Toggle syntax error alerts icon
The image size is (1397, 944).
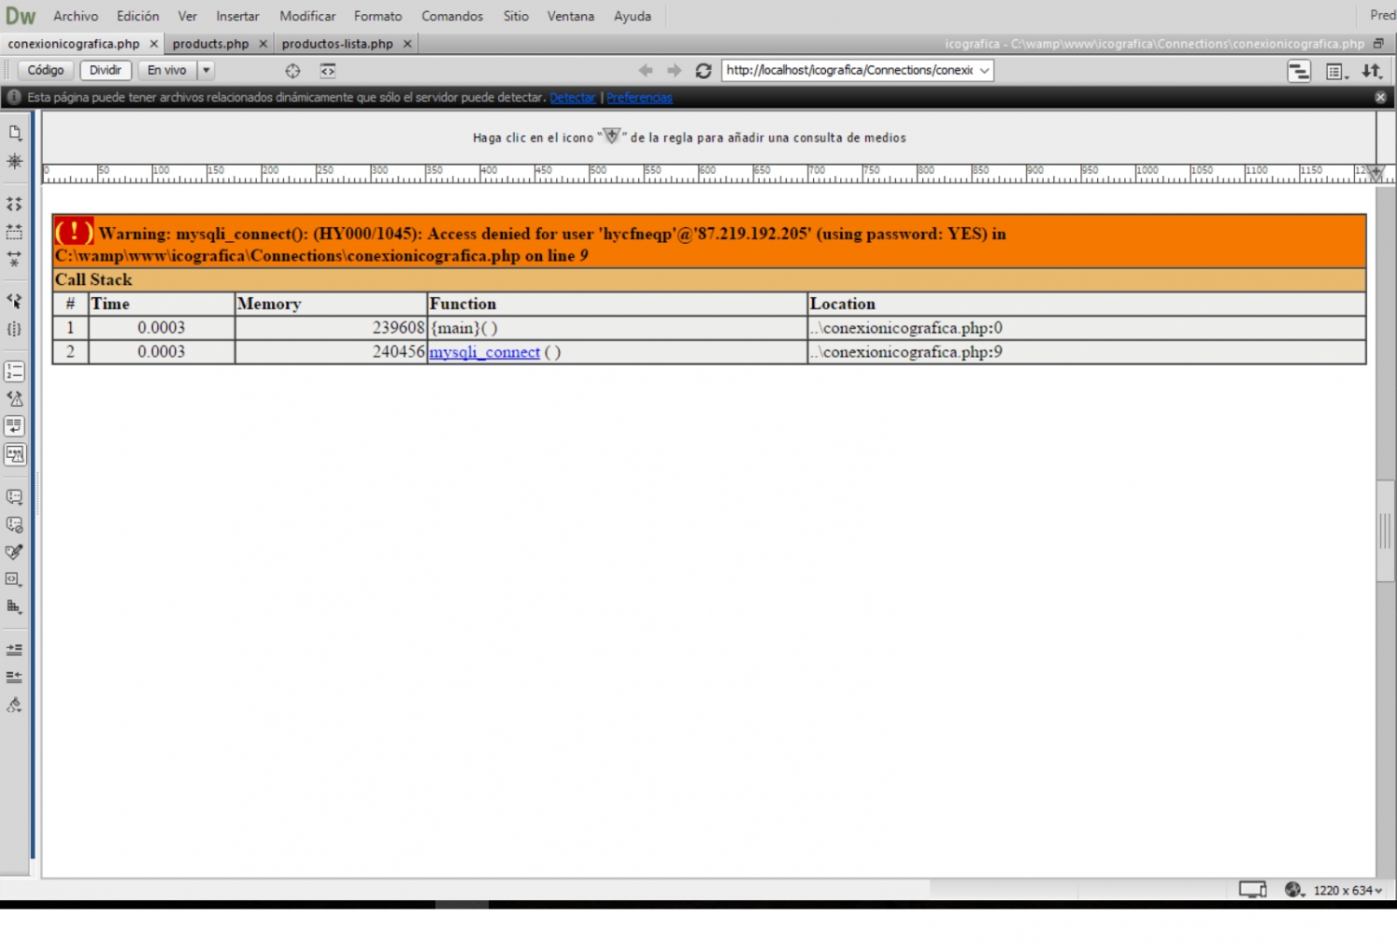click(15, 454)
